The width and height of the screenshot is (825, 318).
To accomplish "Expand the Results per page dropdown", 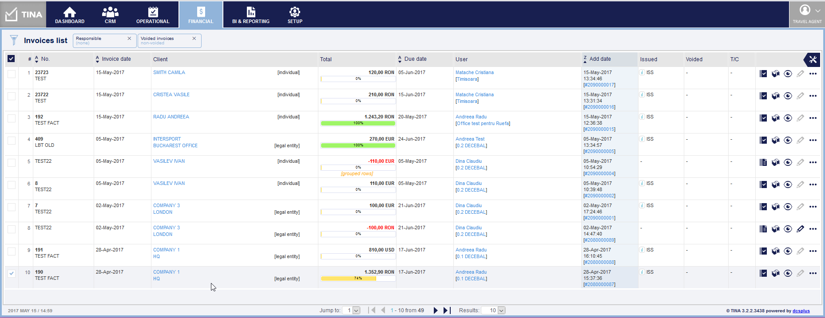I will click(x=501, y=310).
